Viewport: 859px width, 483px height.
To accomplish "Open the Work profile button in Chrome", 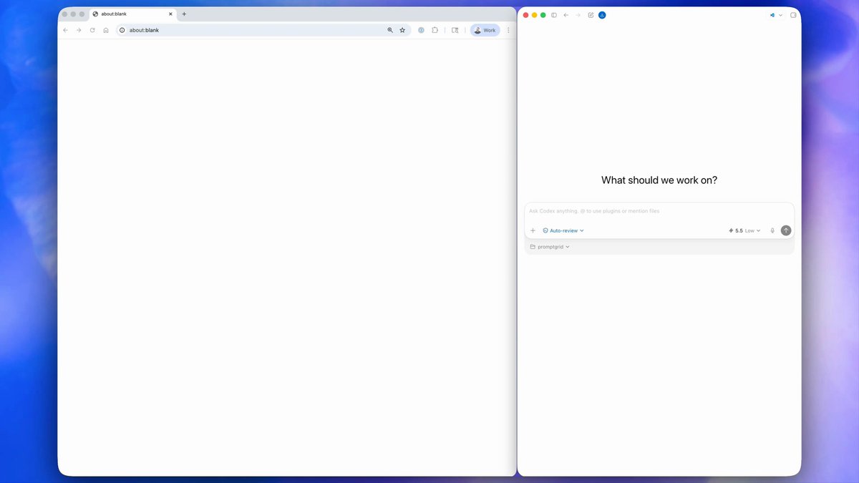I will (x=485, y=30).
